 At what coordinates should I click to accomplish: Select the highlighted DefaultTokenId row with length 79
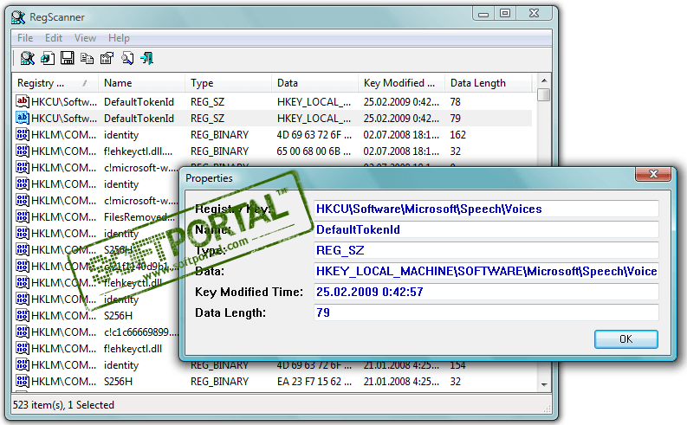pos(274,119)
